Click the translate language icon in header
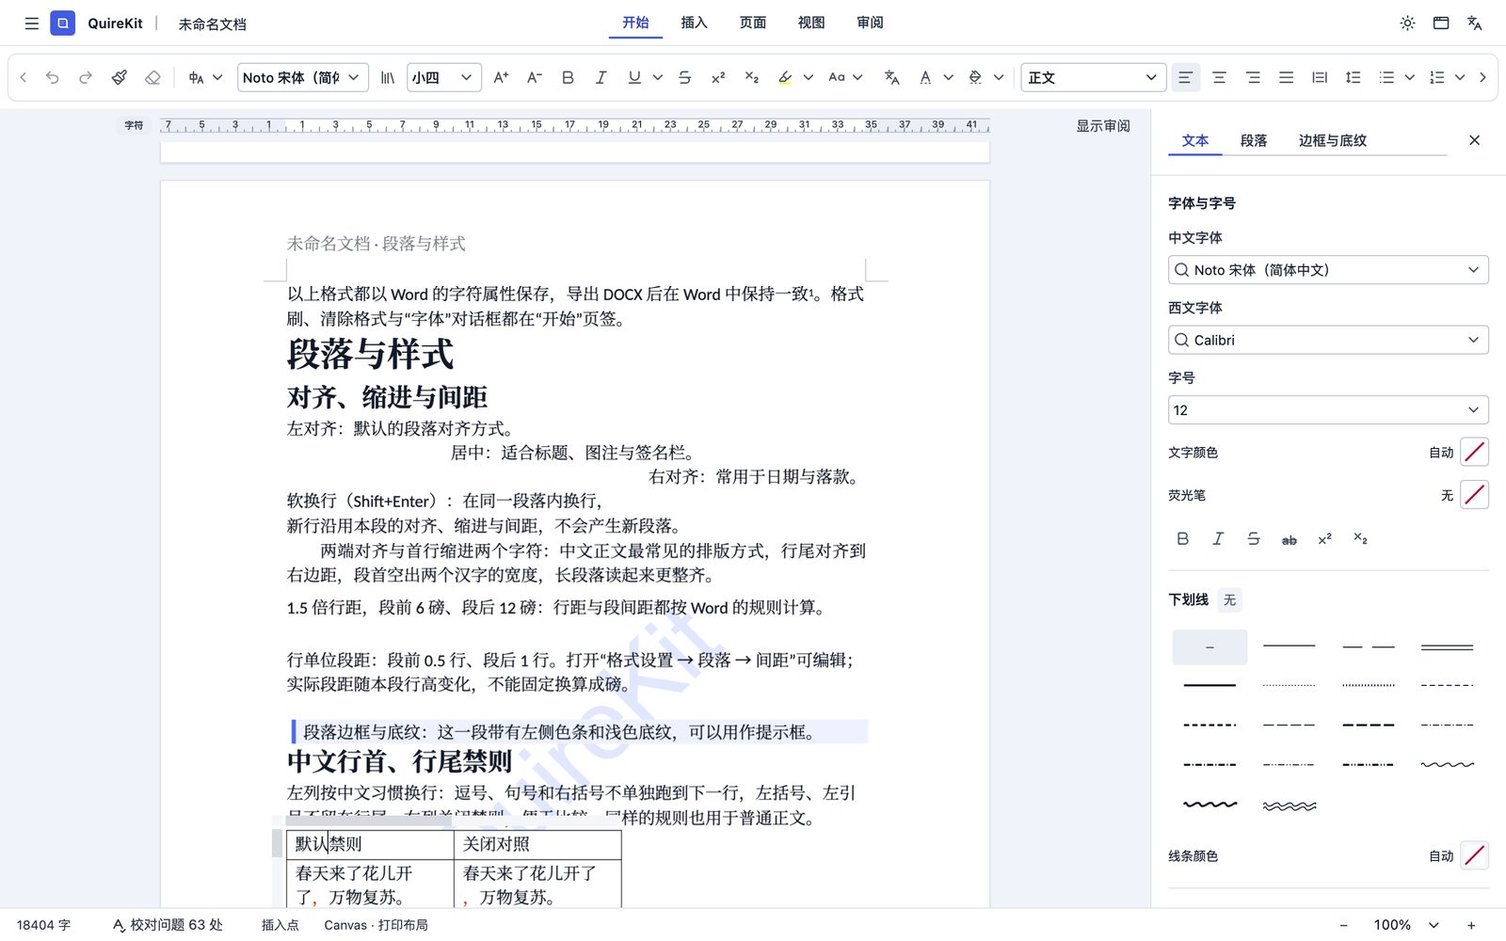Screen dimensions: 1506x941 pyautogui.click(x=1475, y=24)
